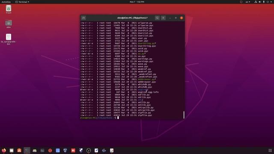The height and width of the screenshot is (154, 274).
Task: Click the urlparse.py filename
Action: coord(145,23)
